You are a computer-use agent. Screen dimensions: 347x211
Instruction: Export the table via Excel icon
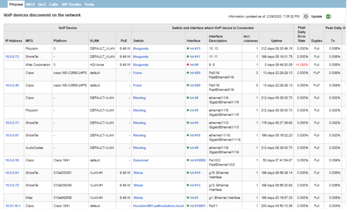coord(329,16)
